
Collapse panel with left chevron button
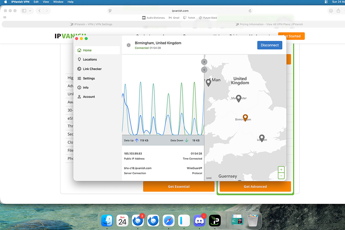pyautogui.click(x=204, y=70)
